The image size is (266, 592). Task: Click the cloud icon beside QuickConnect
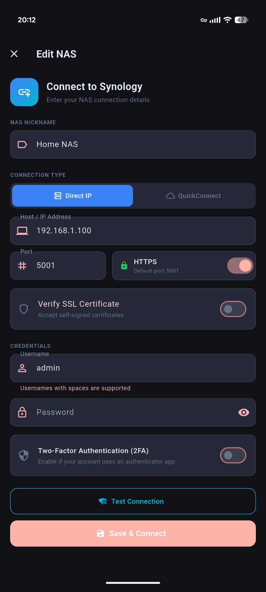pyautogui.click(x=170, y=196)
